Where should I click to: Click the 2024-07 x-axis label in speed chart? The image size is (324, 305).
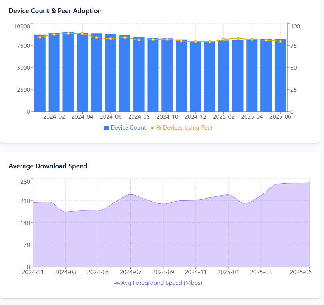click(x=130, y=273)
